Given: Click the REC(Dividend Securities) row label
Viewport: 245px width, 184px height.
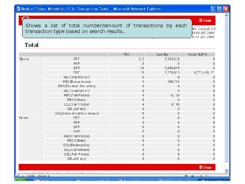Looking at the screenshot, I should pos(77,86).
